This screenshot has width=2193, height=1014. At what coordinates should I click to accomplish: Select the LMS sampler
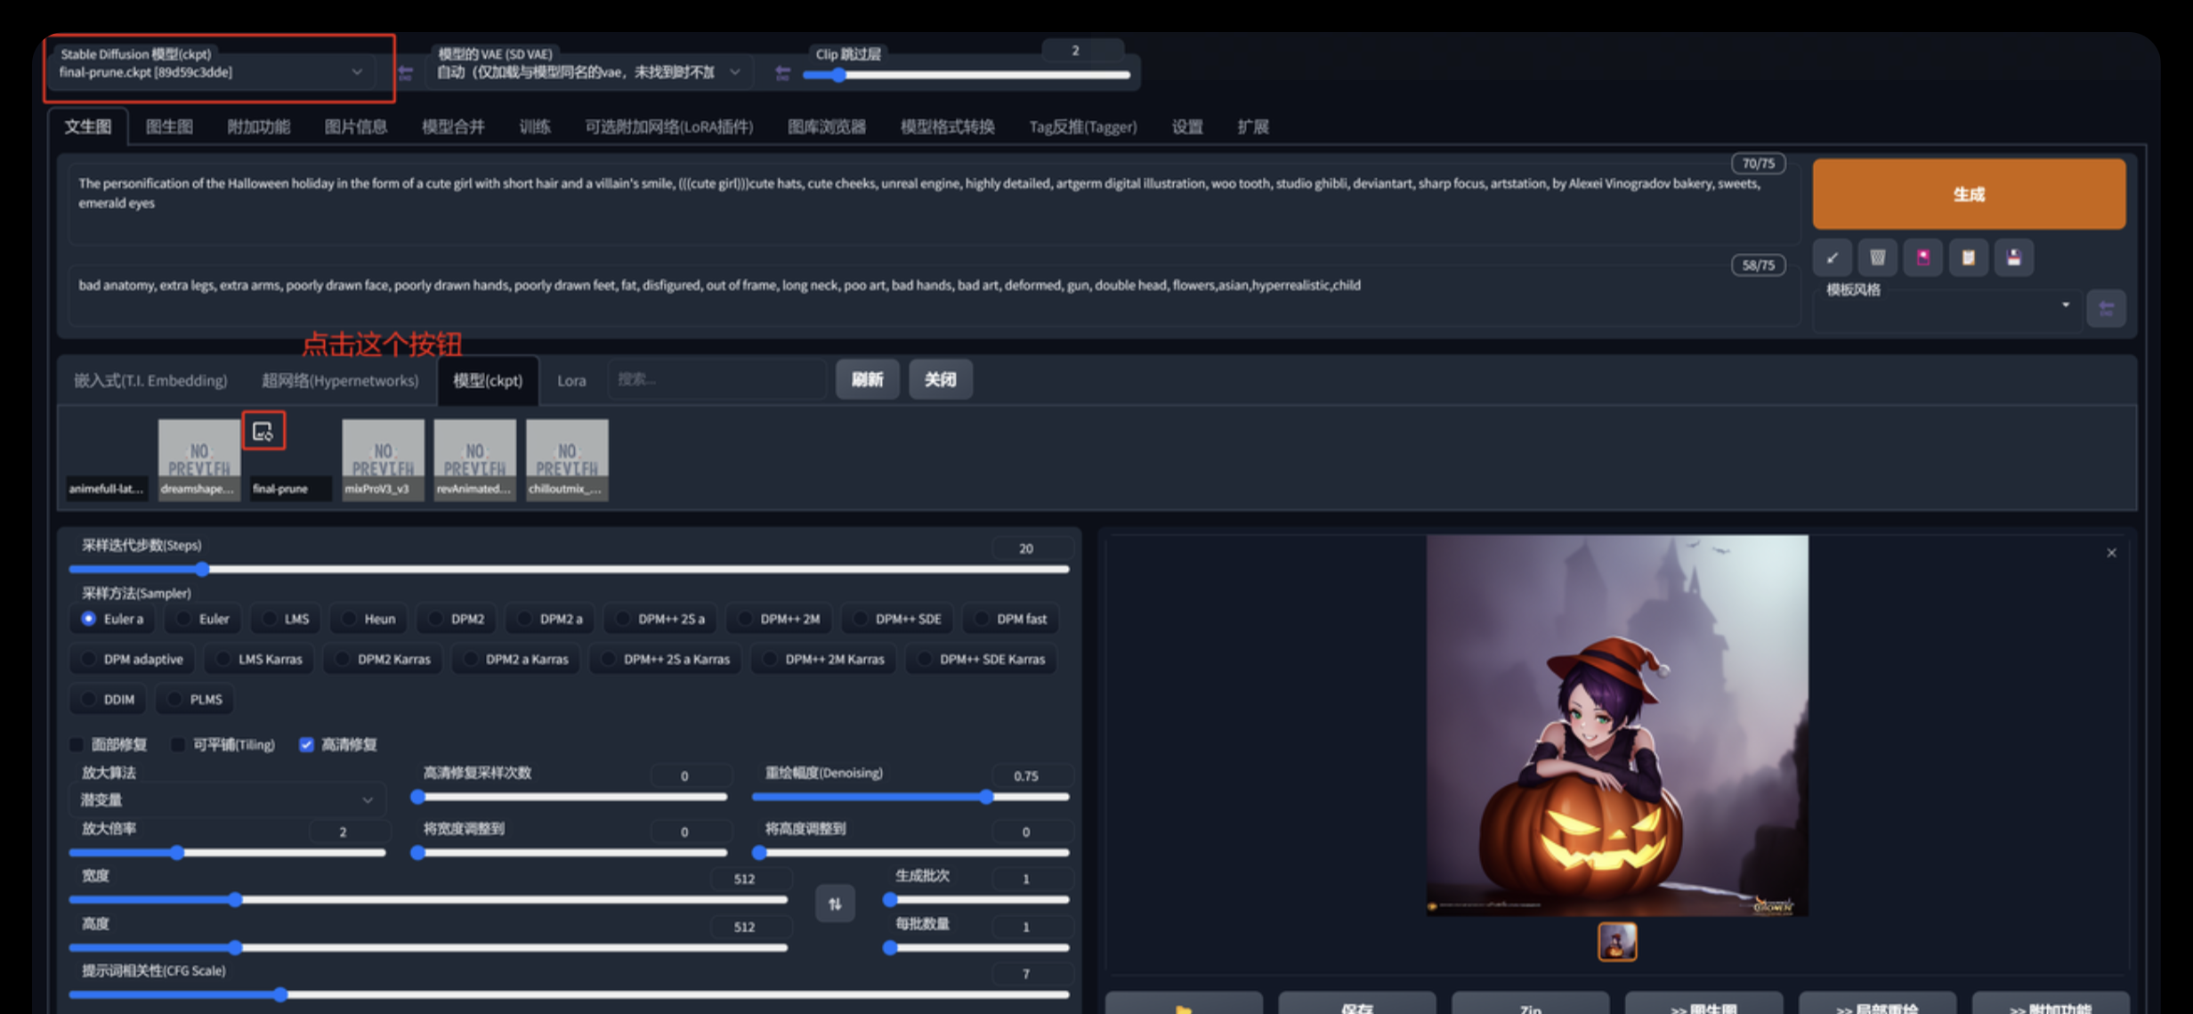(x=286, y=619)
